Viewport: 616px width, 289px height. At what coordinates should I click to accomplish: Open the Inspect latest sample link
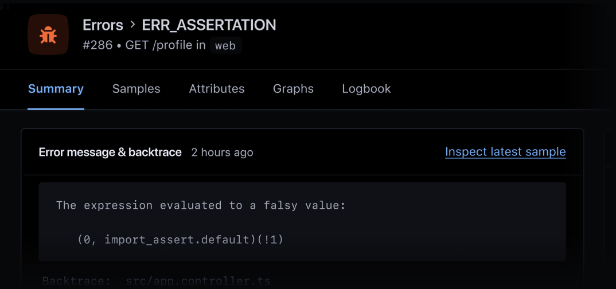(x=506, y=152)
